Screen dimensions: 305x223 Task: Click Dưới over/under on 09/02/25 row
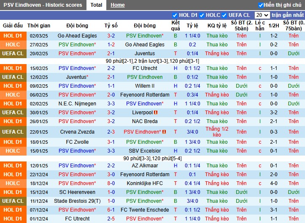241,86
